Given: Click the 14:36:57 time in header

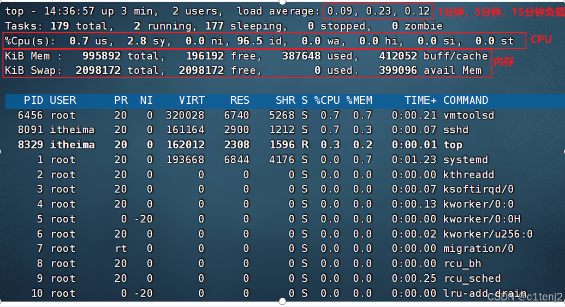Looking at the screenshot, I should pyautogui.click(x=69, y=11).
